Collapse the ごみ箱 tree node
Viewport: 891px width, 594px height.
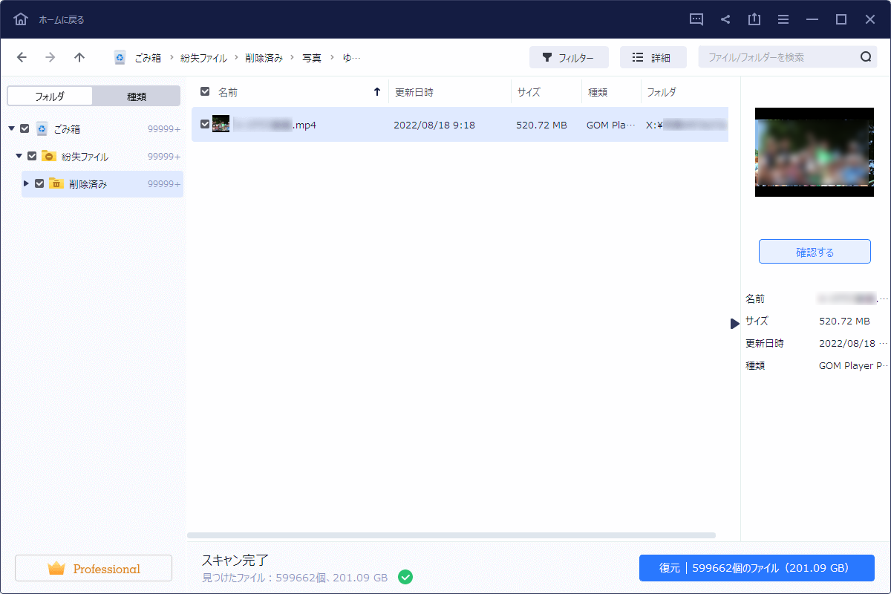[x=11, y=128]
